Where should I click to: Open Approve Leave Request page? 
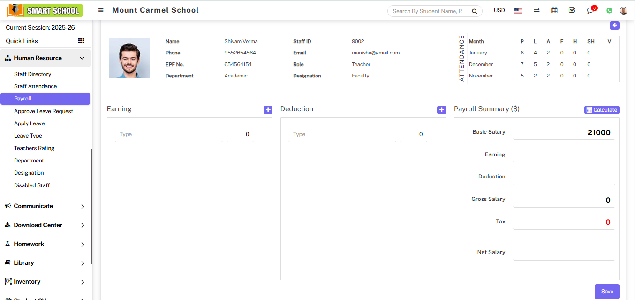click(44, 111)
